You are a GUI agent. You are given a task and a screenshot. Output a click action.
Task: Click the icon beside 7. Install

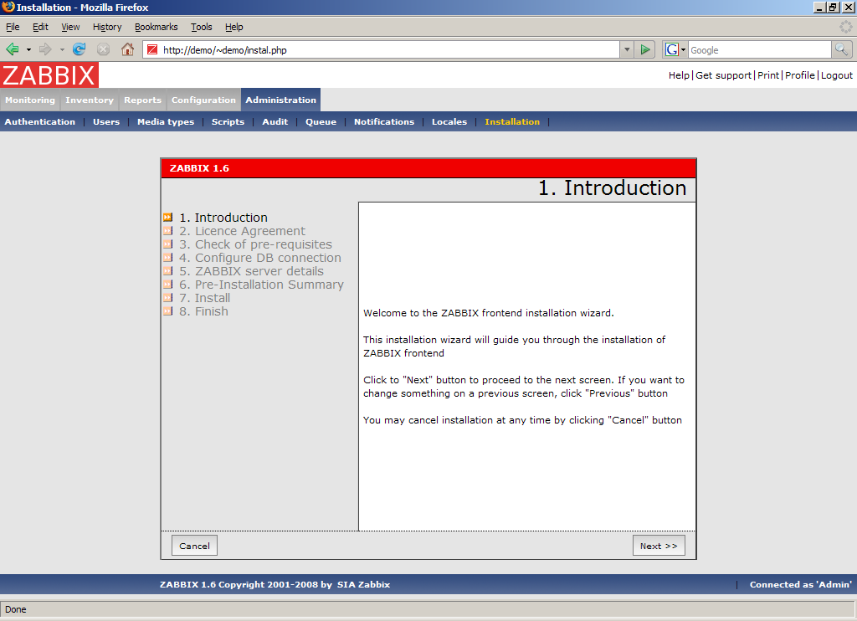(167, 298)
